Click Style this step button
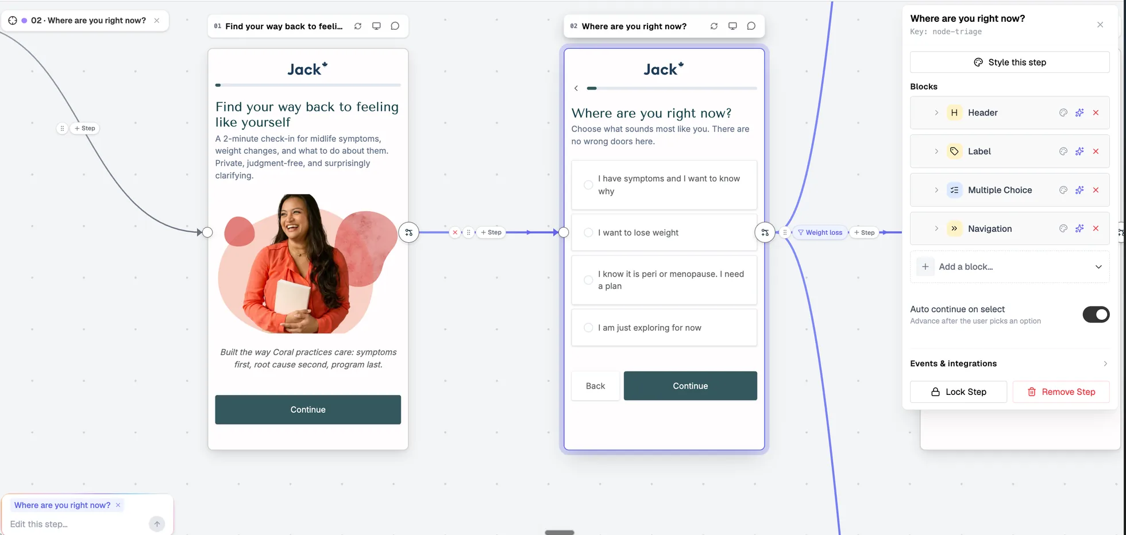 pos(1010,62)
